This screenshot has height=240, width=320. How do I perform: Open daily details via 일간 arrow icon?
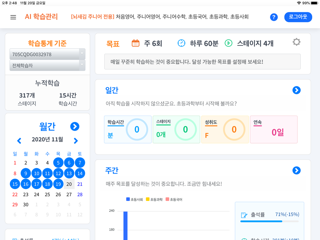coord(297,90)
